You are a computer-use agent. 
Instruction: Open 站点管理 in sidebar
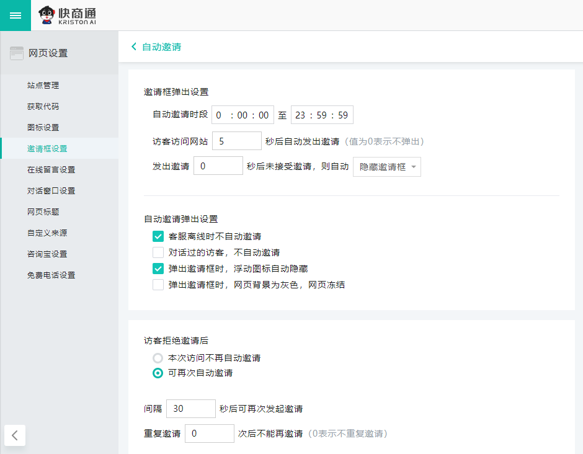[43, 86]
